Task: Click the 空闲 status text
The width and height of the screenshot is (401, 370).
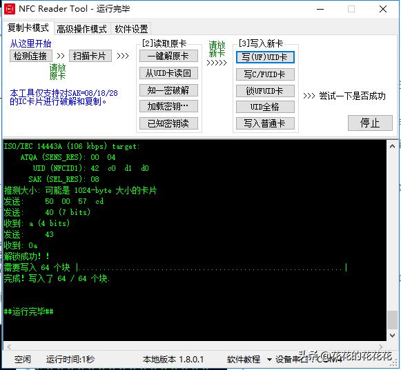Action: pyautogui.click(x=23, y=360)
